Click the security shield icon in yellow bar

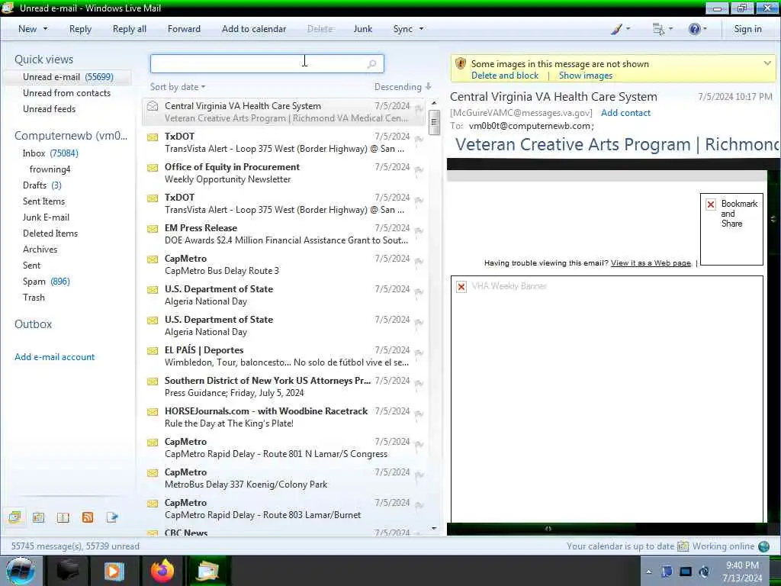tap(461, 64)
